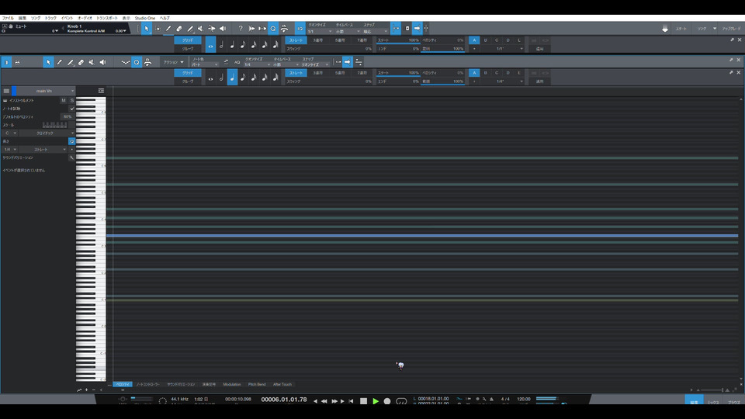Toggle autoscroll arrow in the editor toolbar
Image resolution: width=745 pixels, height=419 pixels.
(348, 62)
